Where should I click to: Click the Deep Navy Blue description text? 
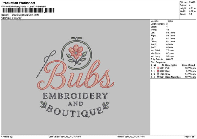coord(173,77)
